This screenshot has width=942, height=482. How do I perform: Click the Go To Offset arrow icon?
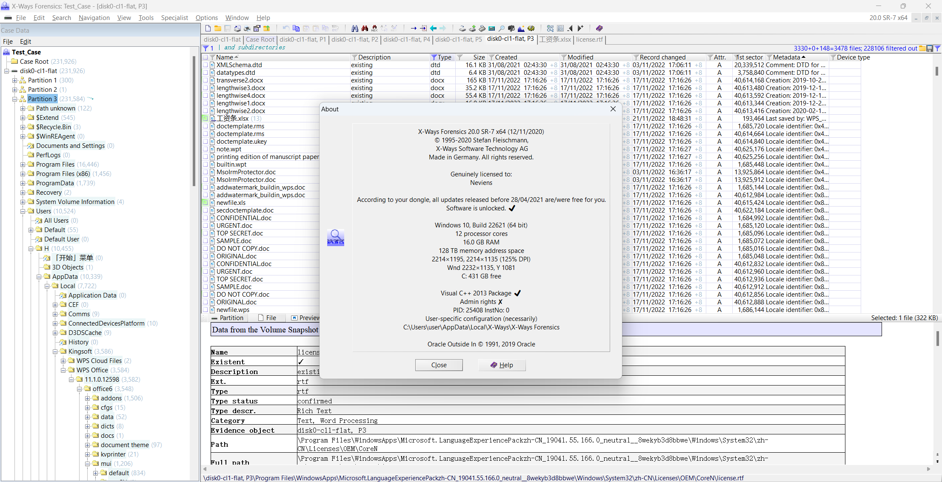click(414, 28)
